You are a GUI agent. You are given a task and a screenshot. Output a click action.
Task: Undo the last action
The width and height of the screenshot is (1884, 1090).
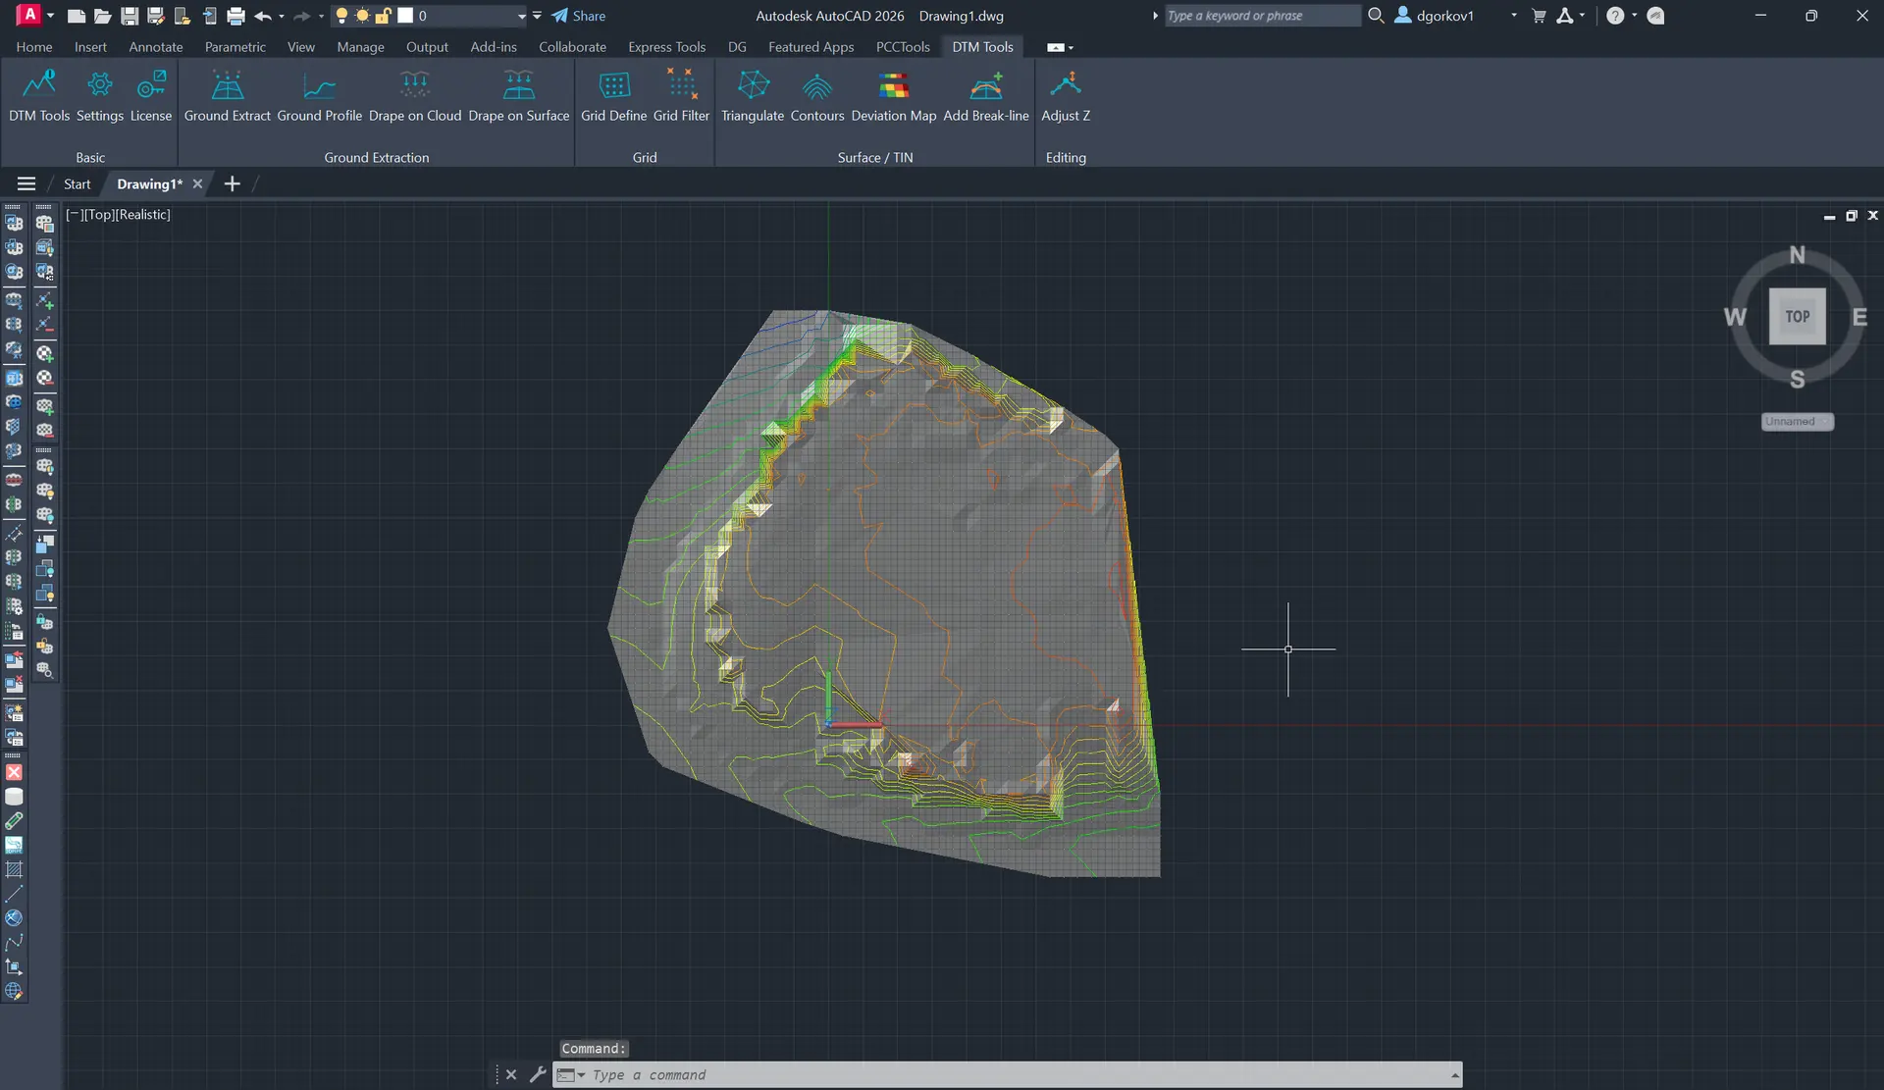tap(262, 16)
